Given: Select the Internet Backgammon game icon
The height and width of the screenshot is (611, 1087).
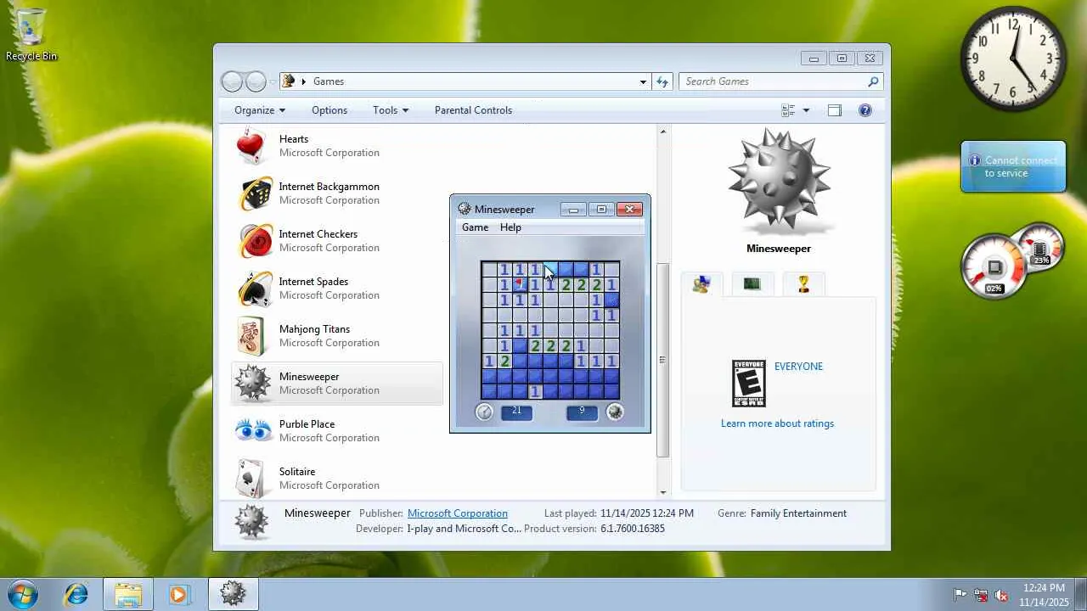Looking at the screenshot, I should pyautogui.click(x=255, y=193).
